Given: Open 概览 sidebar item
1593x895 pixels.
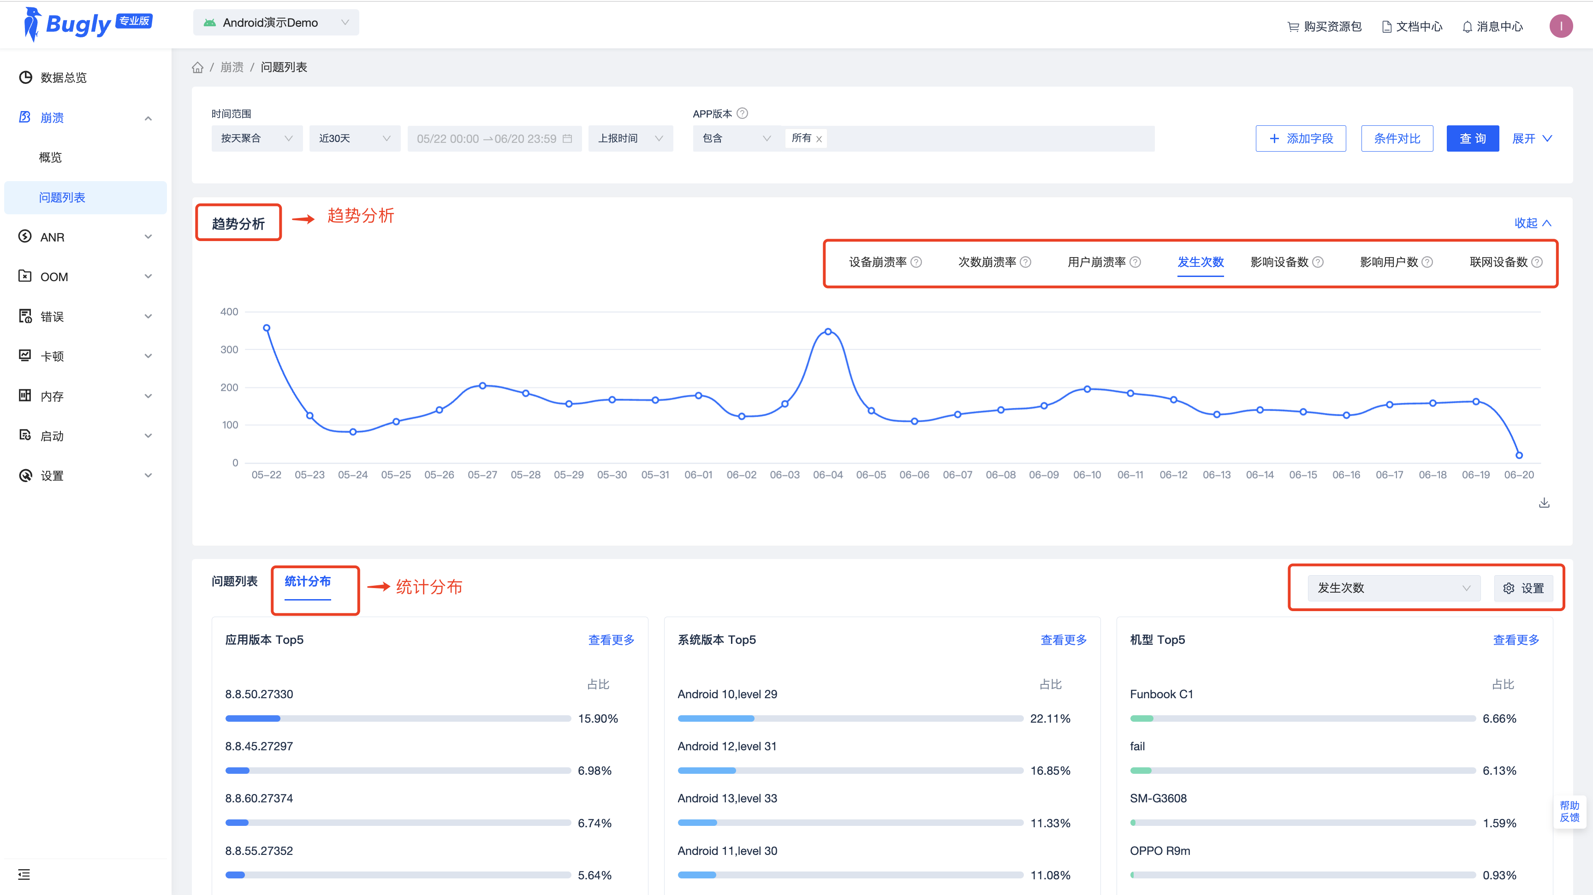Looking at the screenshot, I should pyautogui.click(x=50, y=157).
